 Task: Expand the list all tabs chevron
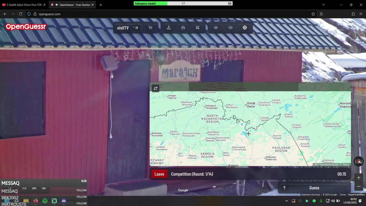[x=323, y=5]
